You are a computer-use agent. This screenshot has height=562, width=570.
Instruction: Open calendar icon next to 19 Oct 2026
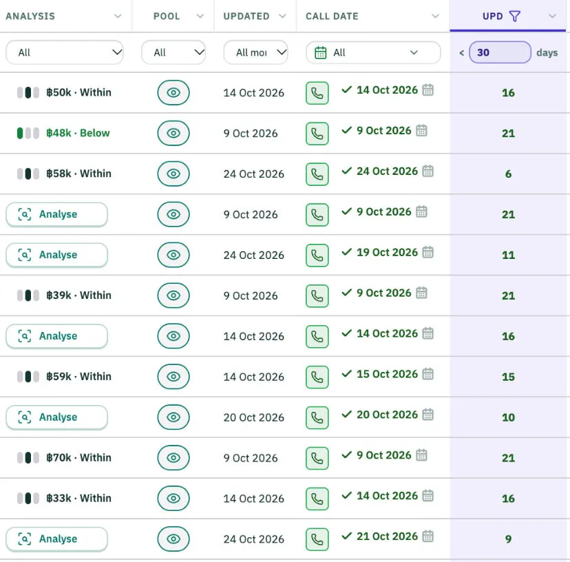[x=428, y=251]
